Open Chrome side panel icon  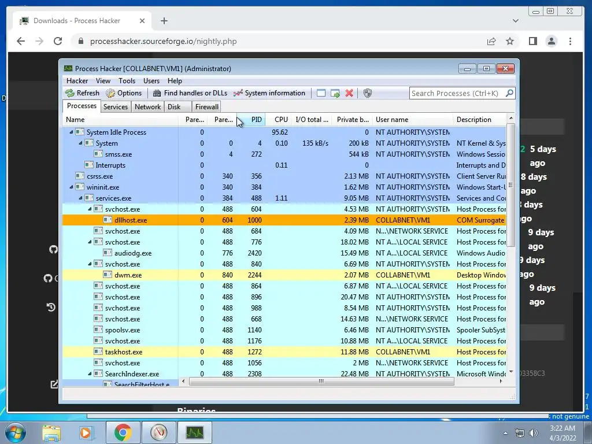click(x=532, y=41)
